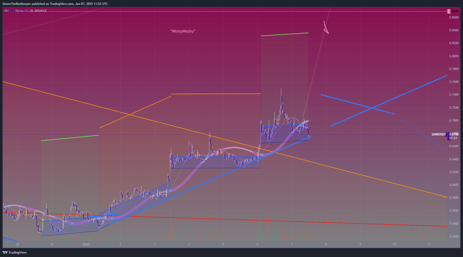Select the green line above the January 6 range

click(285, 34)
